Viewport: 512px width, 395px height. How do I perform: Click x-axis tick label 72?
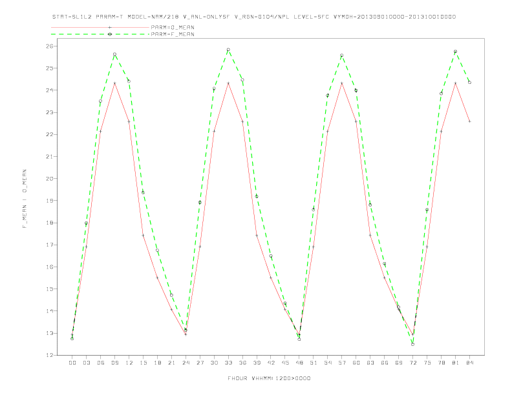pos(413,363)
